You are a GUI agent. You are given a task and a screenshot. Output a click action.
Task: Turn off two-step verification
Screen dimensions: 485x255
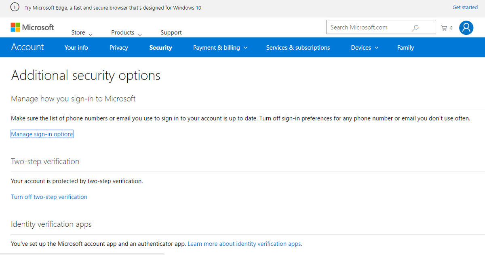click(49, 197)
